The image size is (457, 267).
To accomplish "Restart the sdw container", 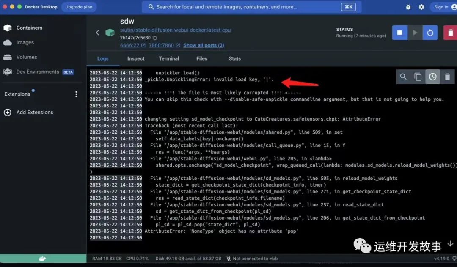I will tap(430, 33).
